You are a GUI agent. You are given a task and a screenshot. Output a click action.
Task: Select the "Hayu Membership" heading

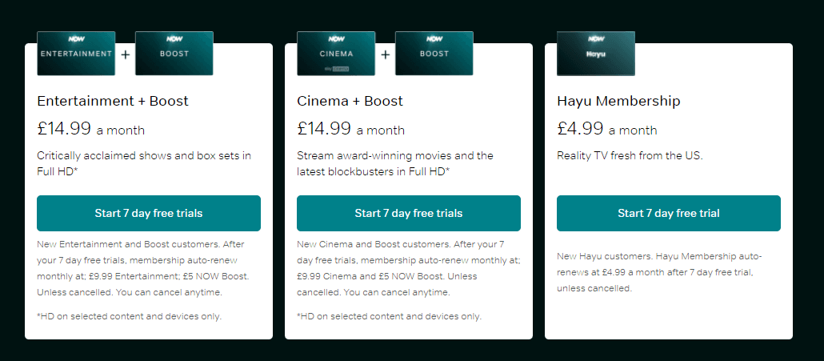point(618,101)
